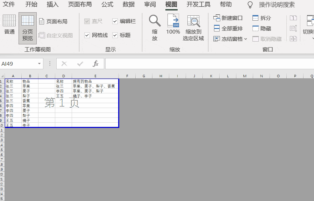Toggle the Headings (标题) checkbox
Image resolution: width=314 pixels, height=201 pixels.
115,35
